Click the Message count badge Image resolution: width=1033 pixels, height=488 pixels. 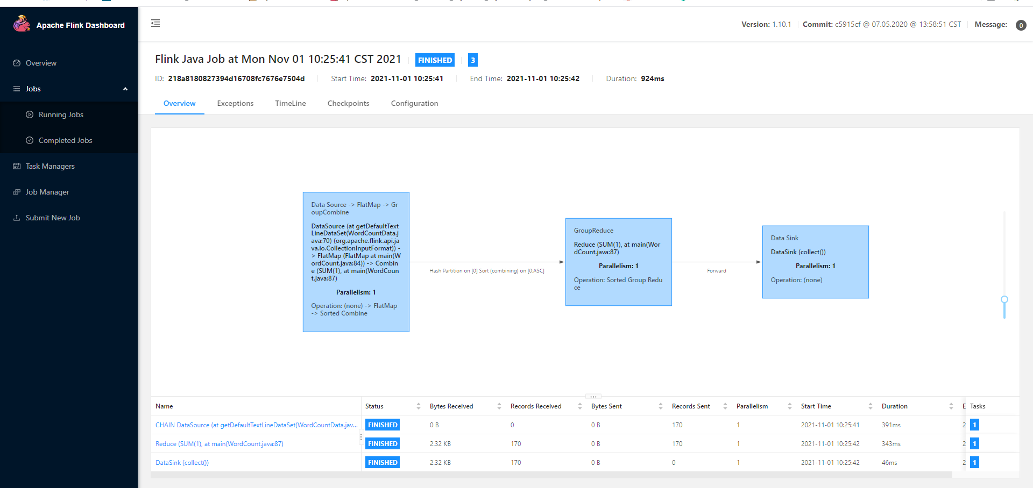coord(1021,25)
